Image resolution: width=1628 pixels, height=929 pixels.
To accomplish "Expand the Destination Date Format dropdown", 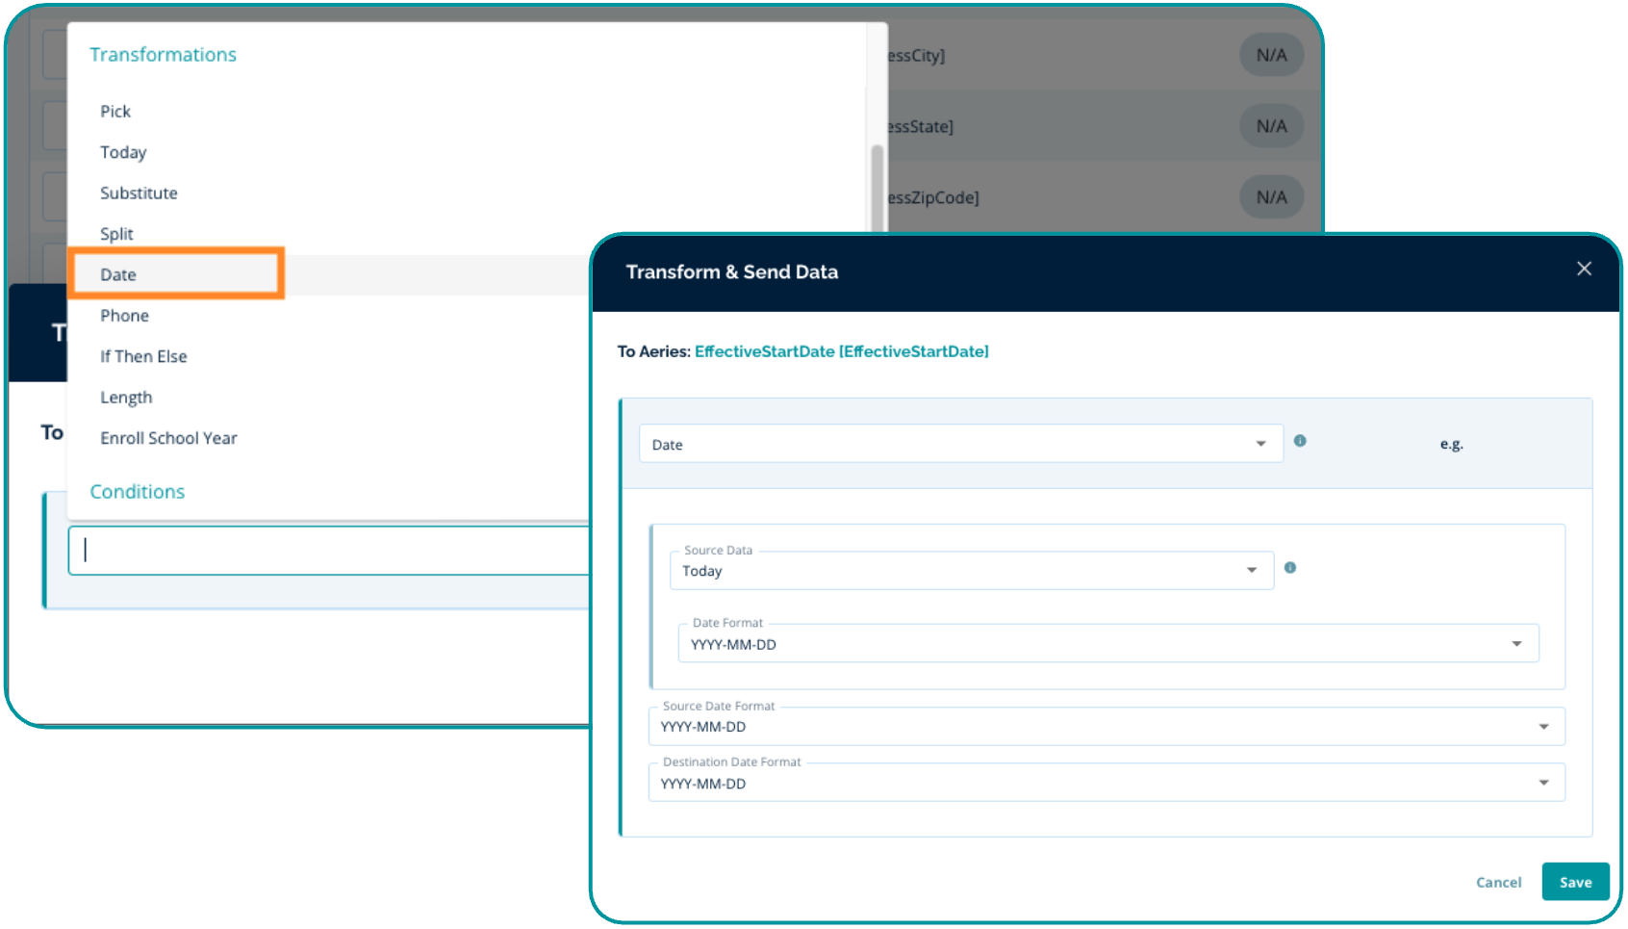I will 1542,784.
